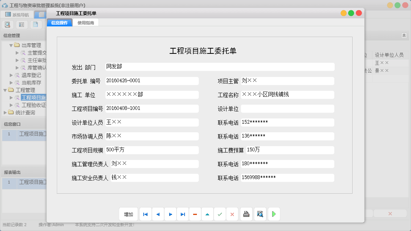Click the 增加 button to add a record

tap(128, 214)
